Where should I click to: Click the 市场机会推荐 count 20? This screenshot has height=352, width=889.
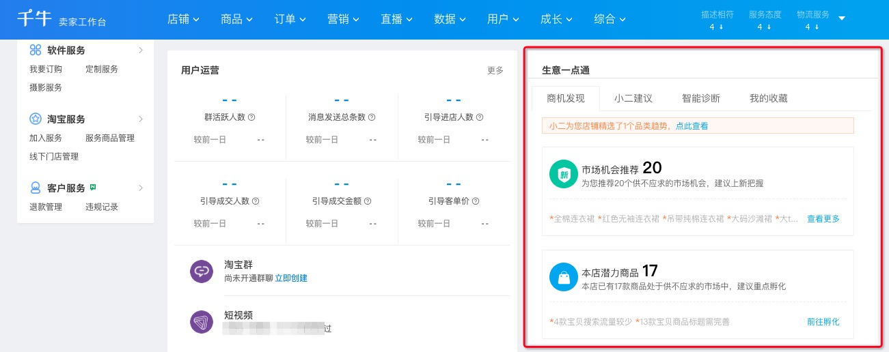(652, 168)
